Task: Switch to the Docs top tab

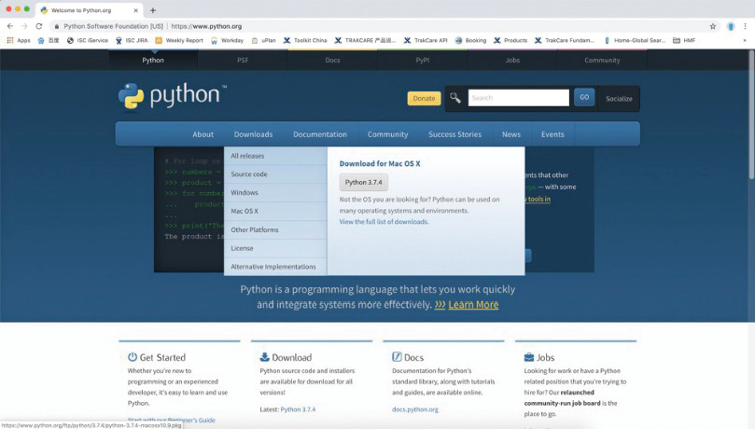Action: (x=332, y=60)
